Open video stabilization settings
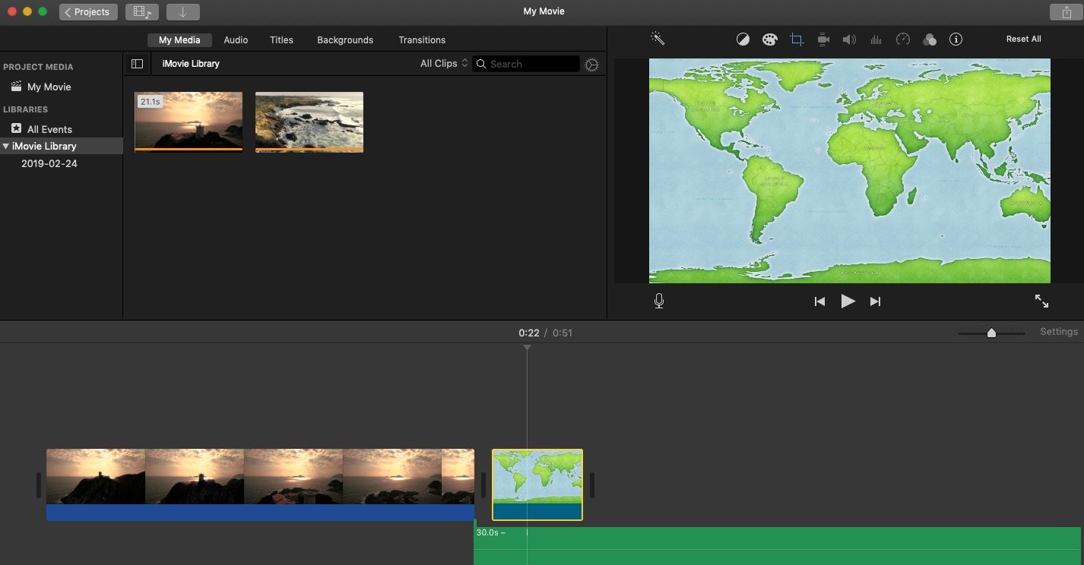Screen dimensions: 1084x565 [823, 39]
